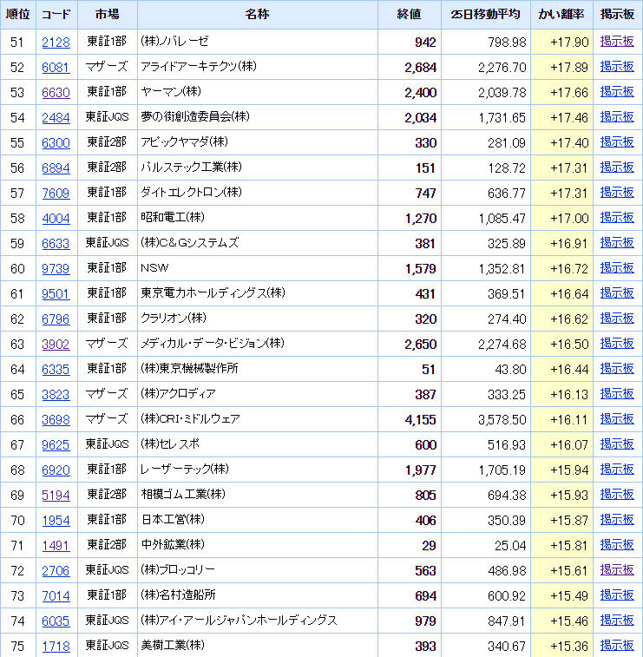The width and height of the screenshot is (643, 657).
Task: Click stock code 6633 link
Action: [56, 243]
